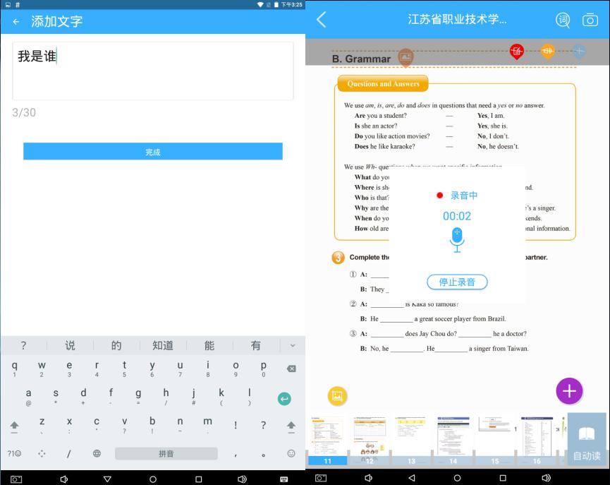Tap the red annotation pin marker
This screenshot has width=610, height=485.
coord(517,51)
